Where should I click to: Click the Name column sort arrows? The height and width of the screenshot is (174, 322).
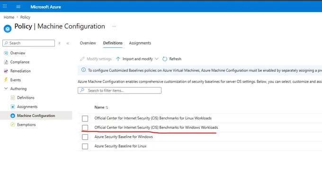[107, 107]
